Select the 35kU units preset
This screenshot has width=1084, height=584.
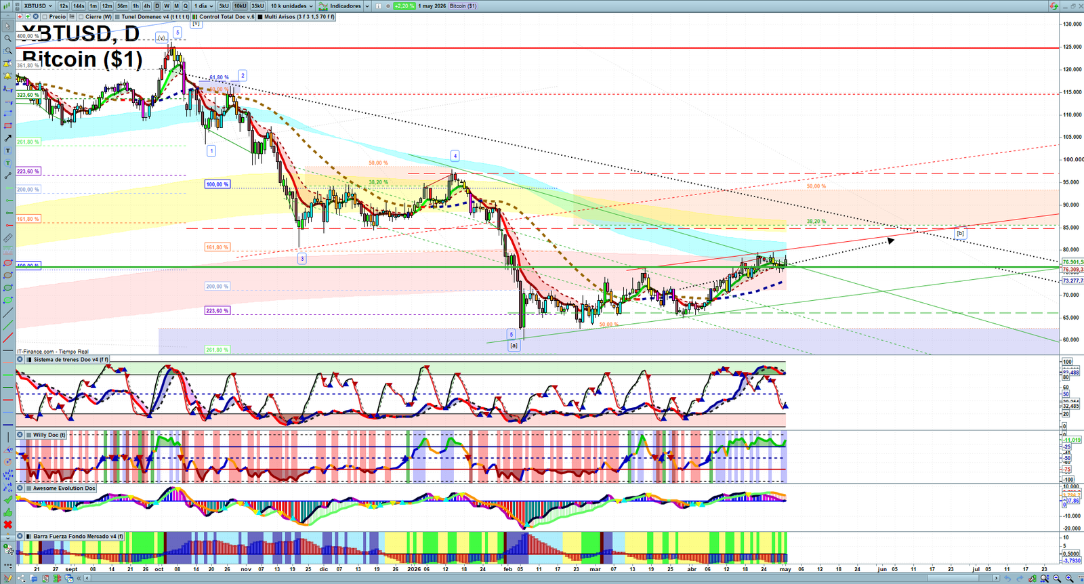pyautogui.click(x=257, y=6)
